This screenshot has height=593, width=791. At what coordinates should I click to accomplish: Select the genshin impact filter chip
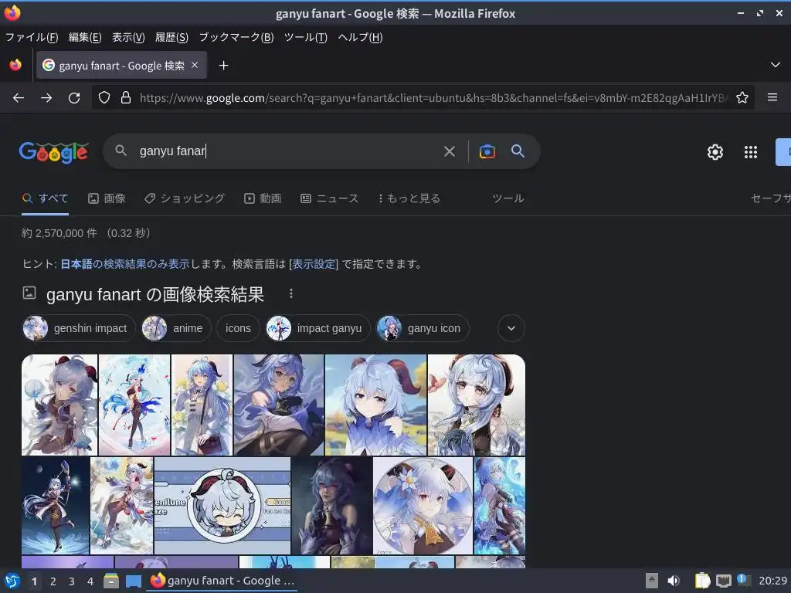pos(79,328)
